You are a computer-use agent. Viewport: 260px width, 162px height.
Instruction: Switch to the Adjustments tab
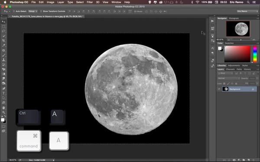[x=234, y=65]
